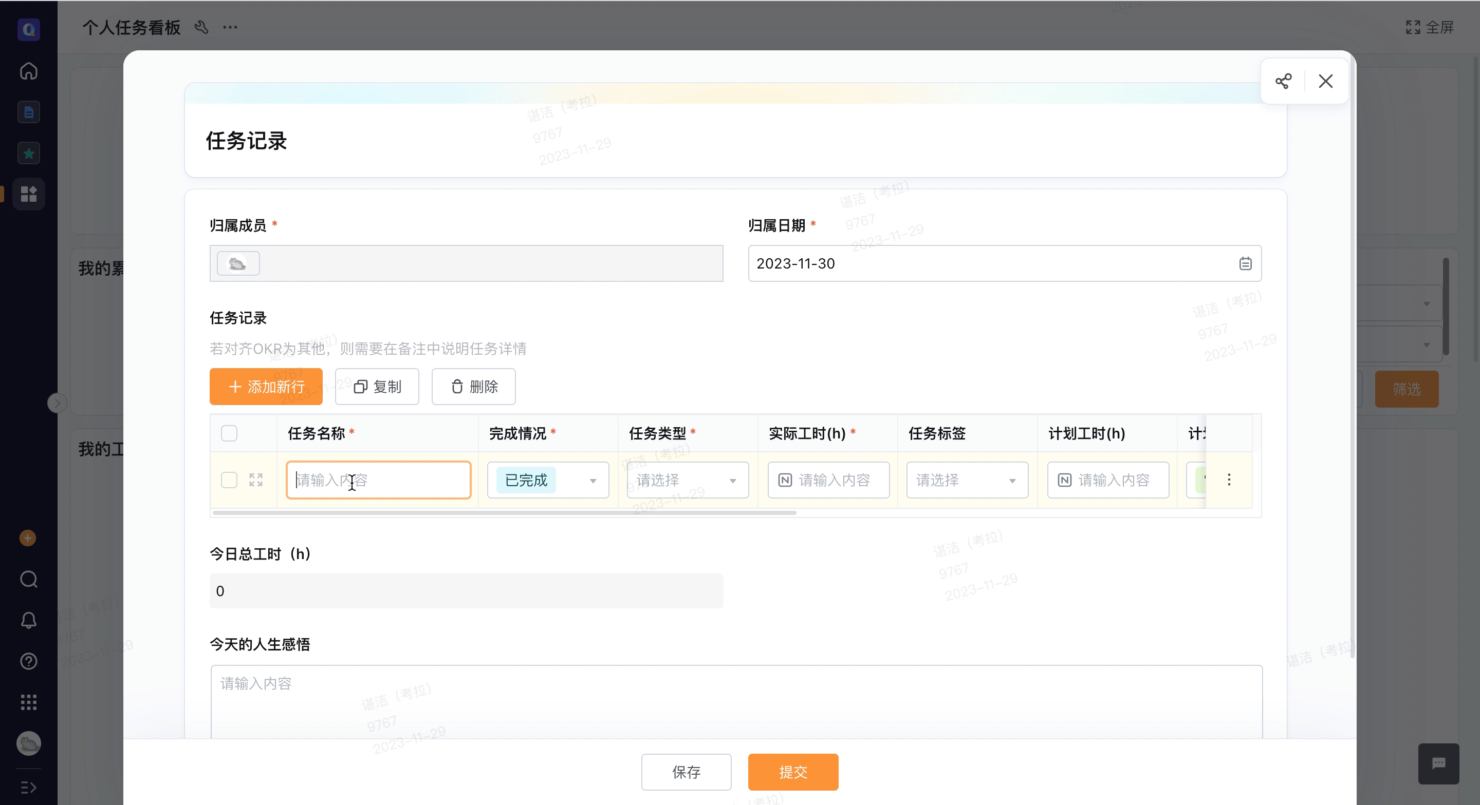Open the notifications bell icon
The image size is (1480, 805).
[29, 620]
